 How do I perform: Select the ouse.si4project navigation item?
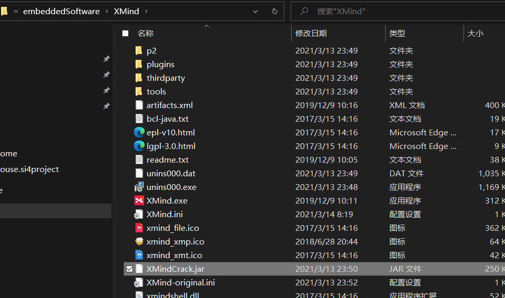[29, 169]
